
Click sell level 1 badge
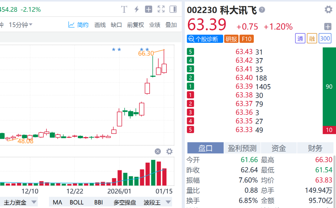(190, 86)
